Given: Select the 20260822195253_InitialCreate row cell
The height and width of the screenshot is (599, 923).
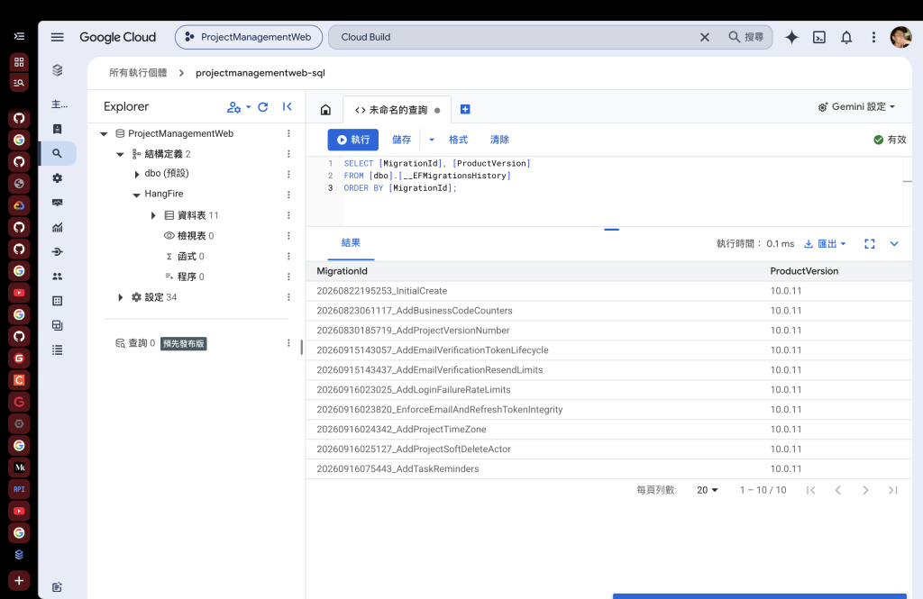Looking at the screenshot, I should coord(381,291).
